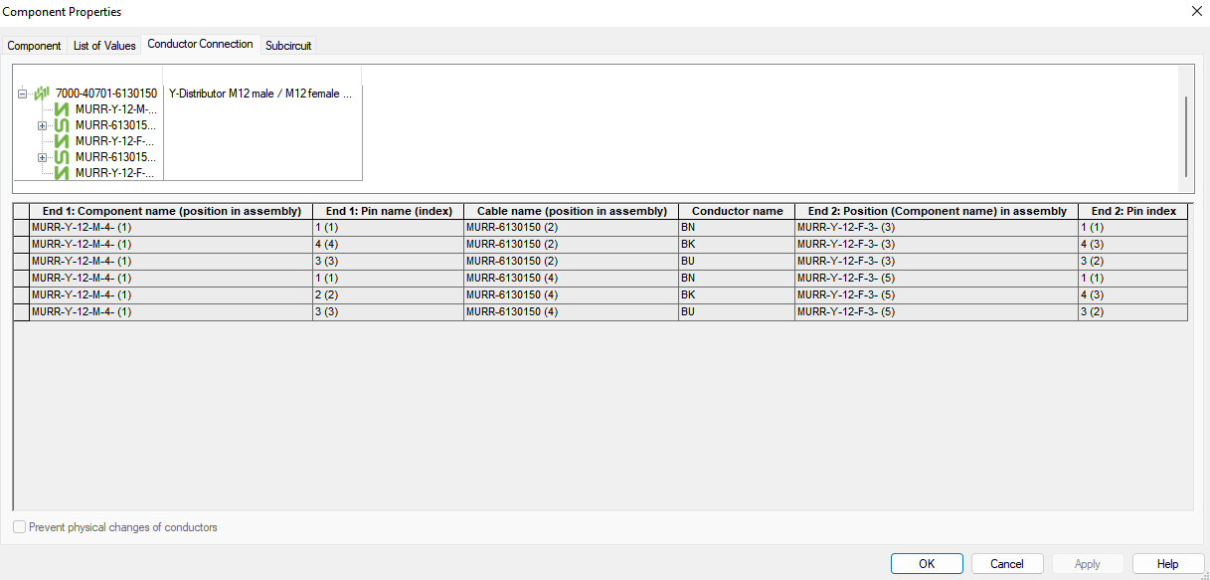The width and height of the screenshot is (1210, 580).
Task: Open Help for Component Properties
Action: click(1168, 564)
